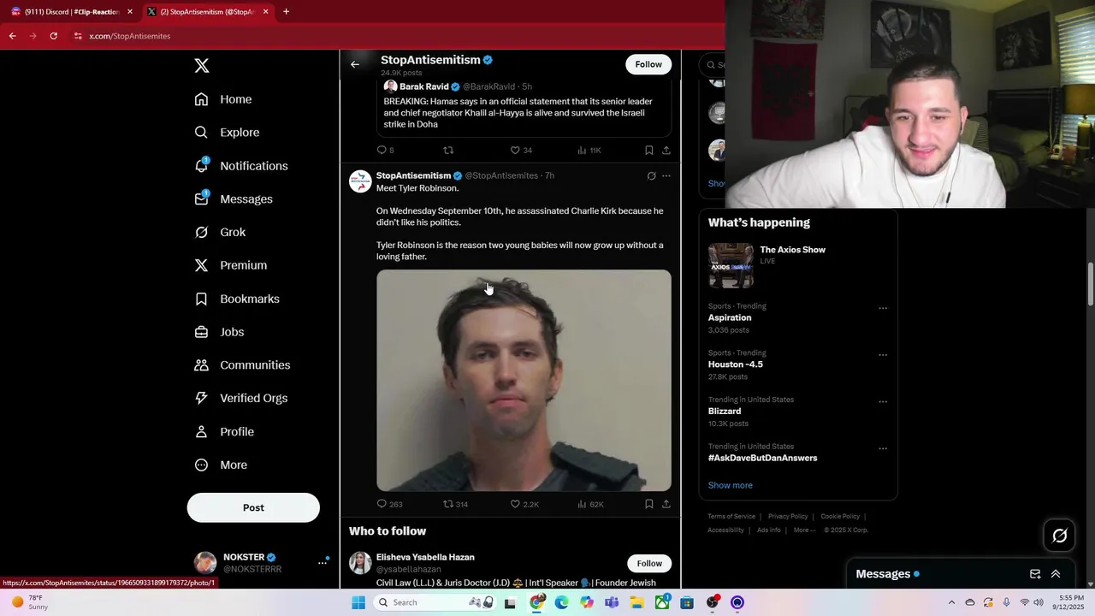Like the Barak Ravid post with 34 likes
Image resolution: width=1095 pixels, height=616 pixels.
tap(515, 150)
